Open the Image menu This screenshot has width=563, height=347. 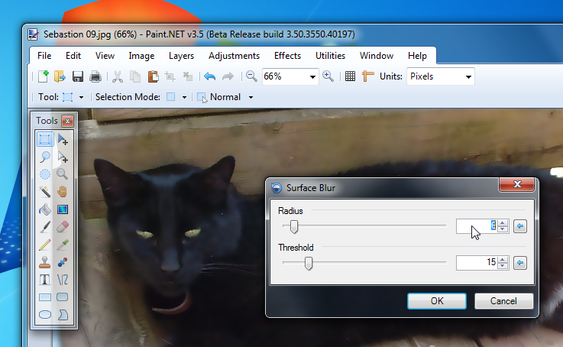(141, 56)
